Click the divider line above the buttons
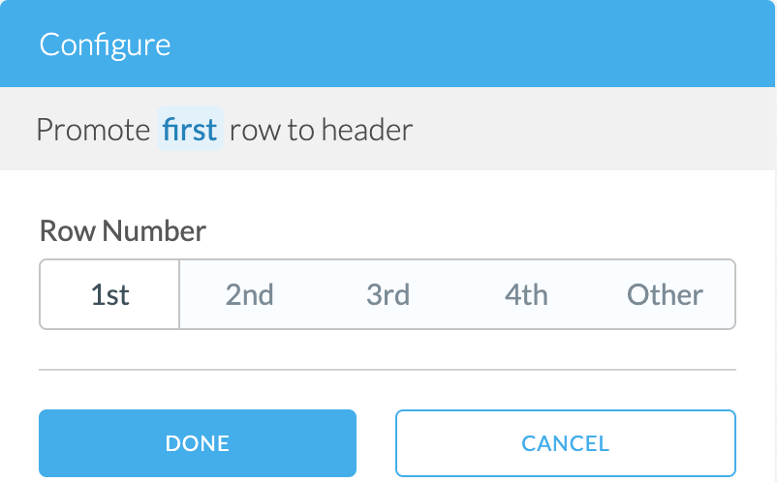Image resolution: width=777 pixels, height=482 pixels. 388,370
